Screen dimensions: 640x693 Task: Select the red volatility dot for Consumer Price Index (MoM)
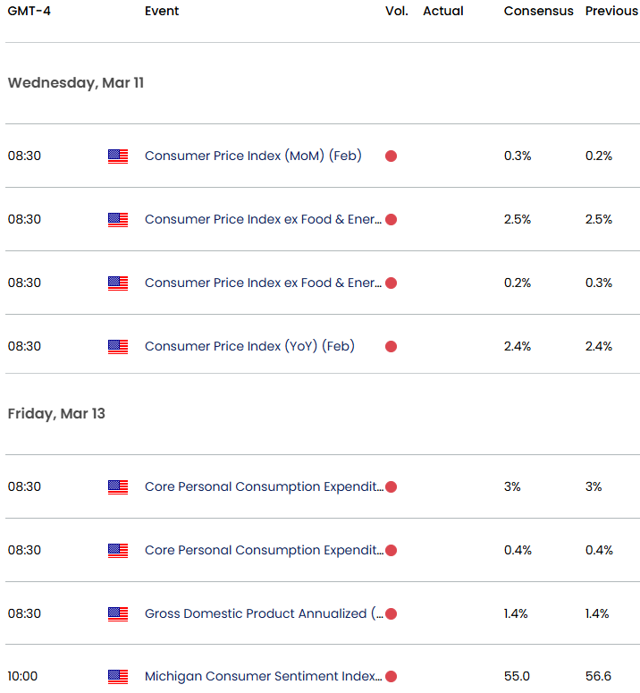[x=391, y=156]
